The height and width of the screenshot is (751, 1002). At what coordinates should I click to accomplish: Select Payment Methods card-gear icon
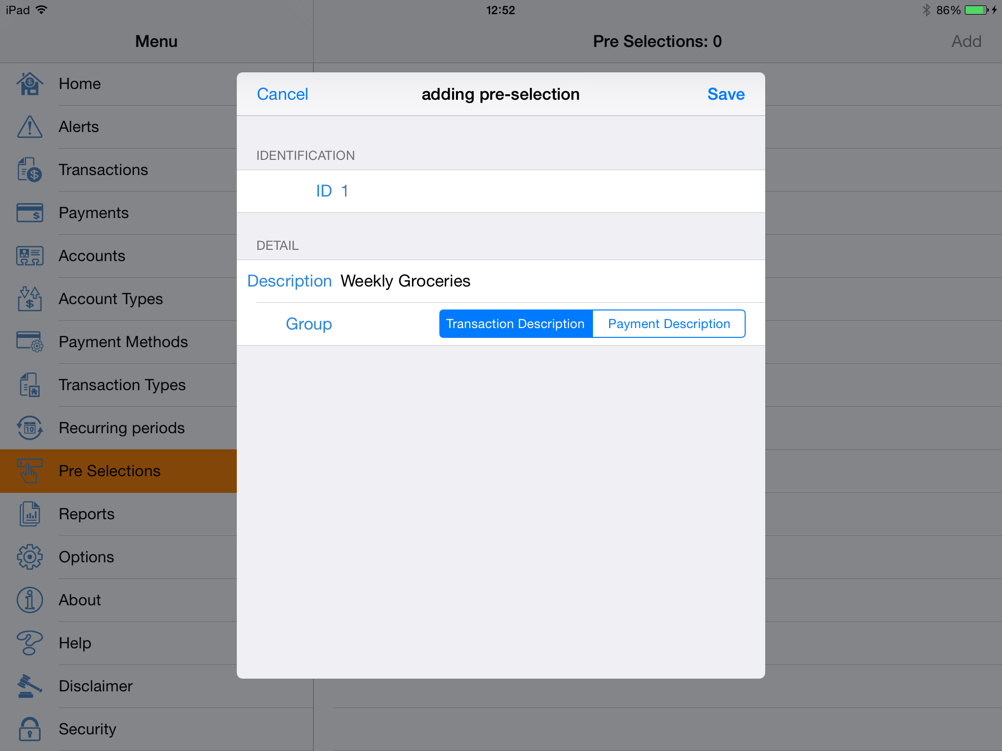click(x=30, y=342)
